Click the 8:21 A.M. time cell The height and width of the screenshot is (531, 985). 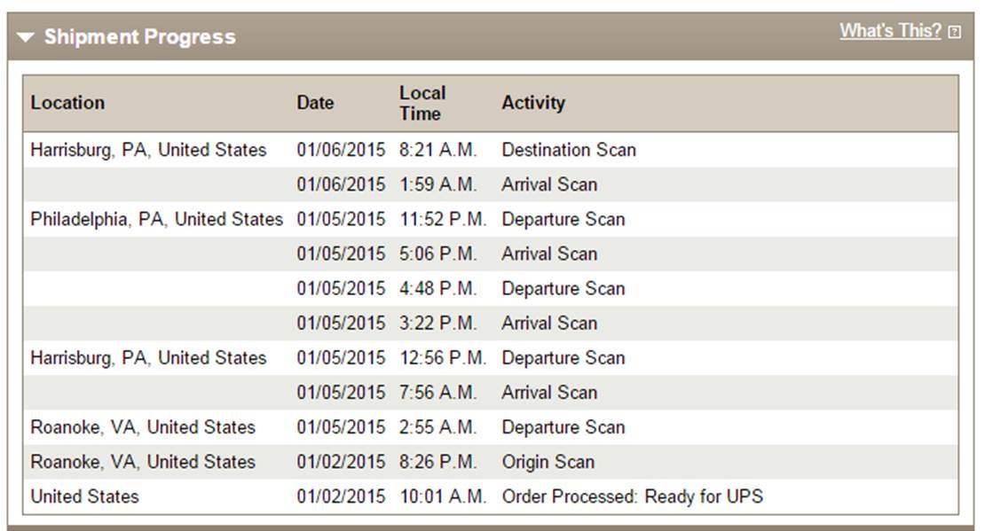tap(437, 150)
